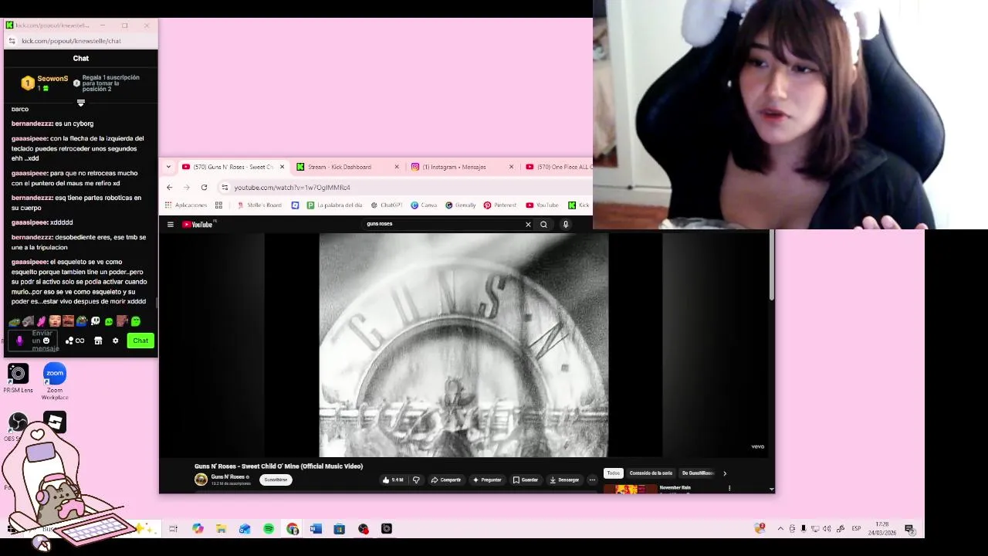The width and height of the screenshot is (988, 556).
Task: Dislike the video with thumbs-down
Action: [416, 480]
